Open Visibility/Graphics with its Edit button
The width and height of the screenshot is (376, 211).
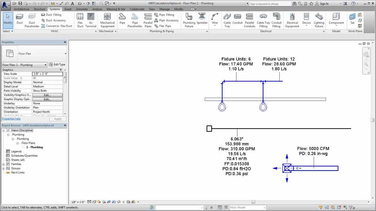point(47,95)
